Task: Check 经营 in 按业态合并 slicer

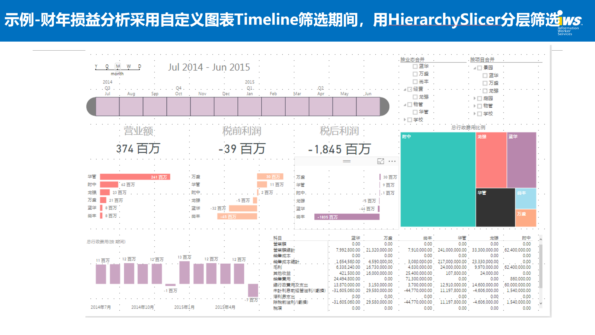Action: [410, 89]
